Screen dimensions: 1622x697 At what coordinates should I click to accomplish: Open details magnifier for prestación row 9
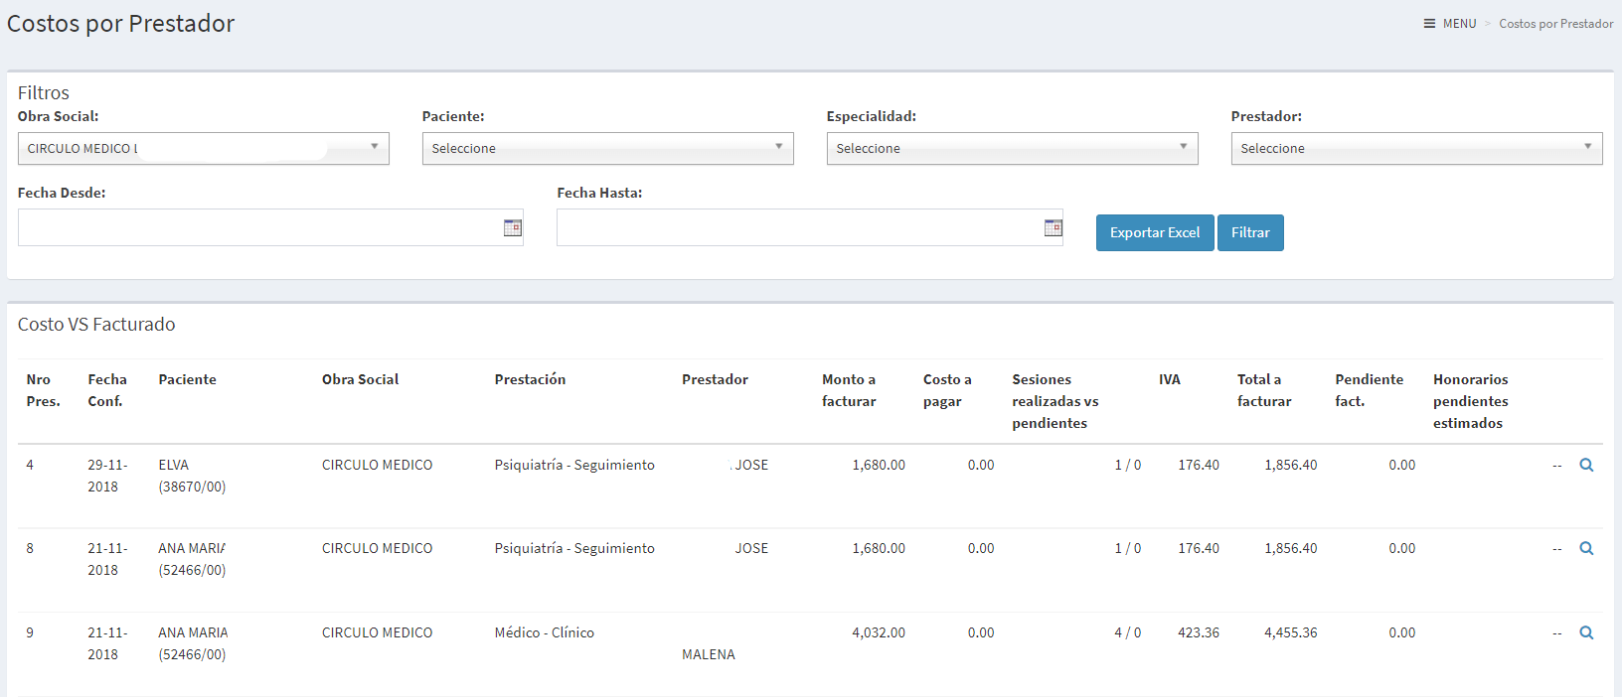[x=1586, y=632]
